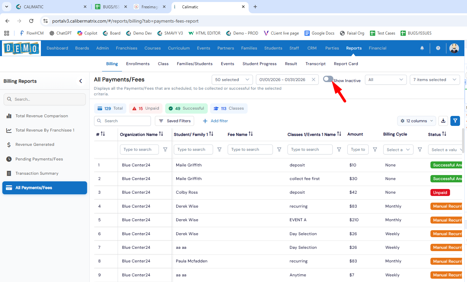
Task: Open the tab search dropdown arrow
Action: click(x=7, y=7)
